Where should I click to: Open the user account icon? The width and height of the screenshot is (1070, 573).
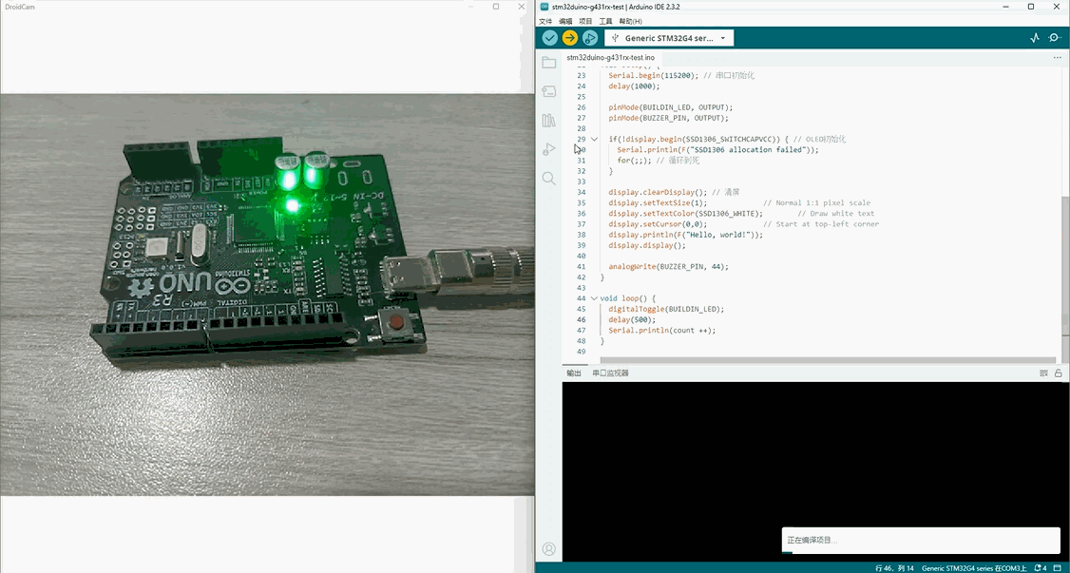click(x=548, y=549)
